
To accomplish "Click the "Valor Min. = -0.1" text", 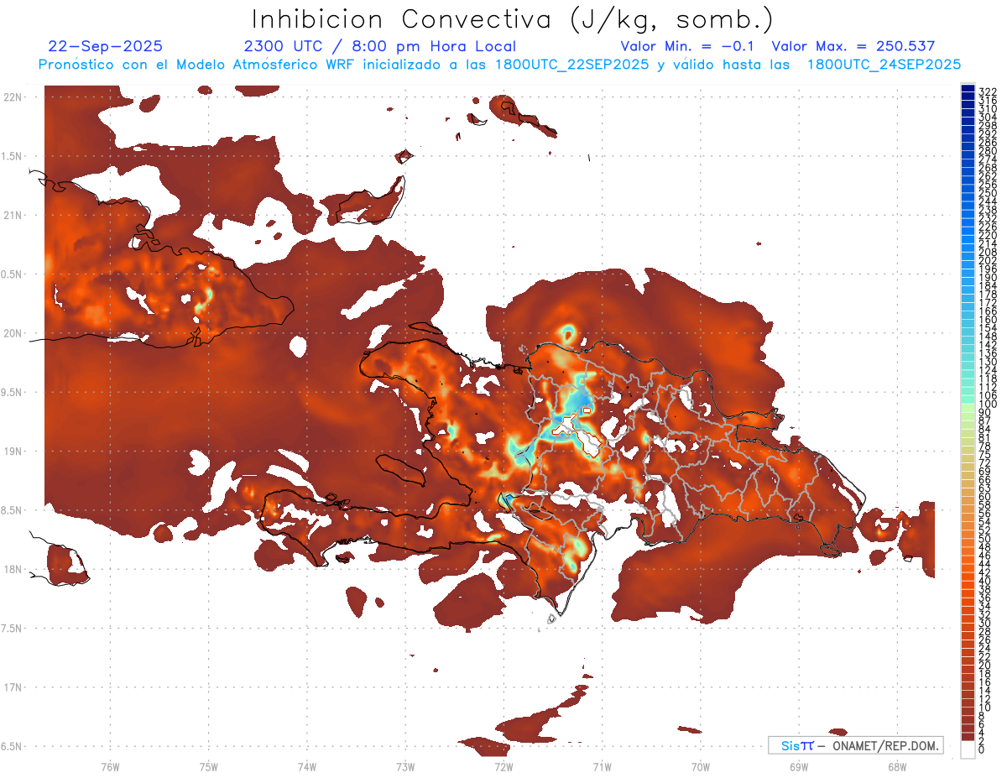I will (x=687, y=46).
